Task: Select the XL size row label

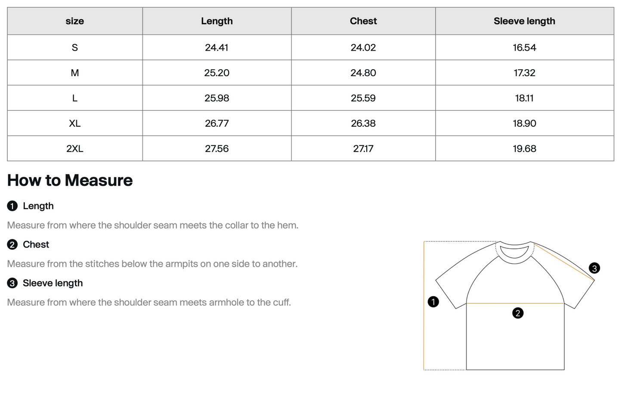Action: (x=75, y=124)
